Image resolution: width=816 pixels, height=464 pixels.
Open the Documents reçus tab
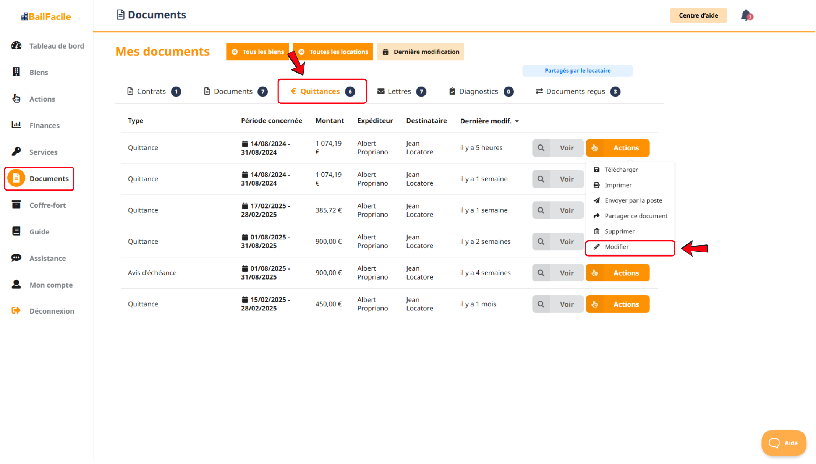coord(578,91)
